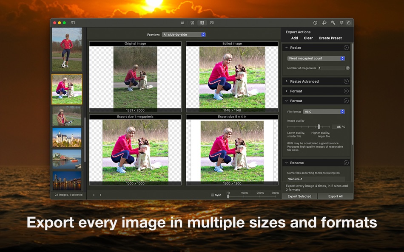Select the woman with soccer ball thumbnail
Image resolution: width=404 pixels, height=252 pixels.
[67, 50]
